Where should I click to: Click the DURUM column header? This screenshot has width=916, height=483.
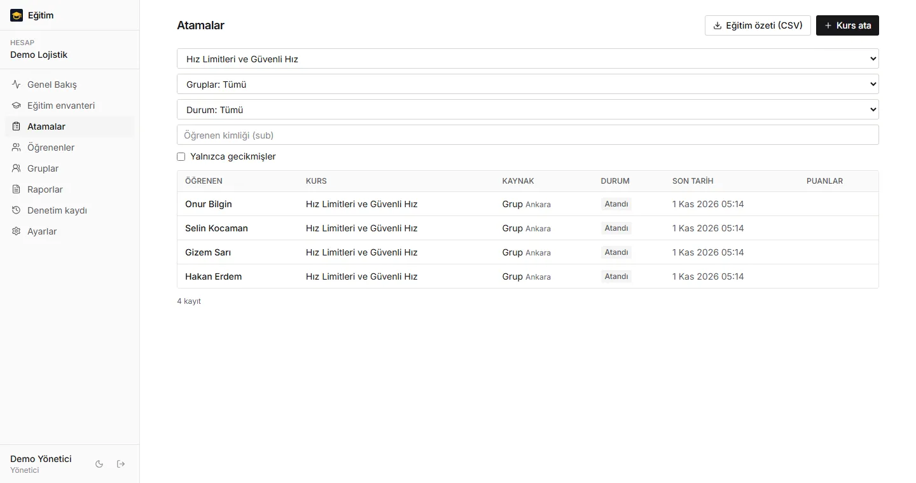[615, 181]
